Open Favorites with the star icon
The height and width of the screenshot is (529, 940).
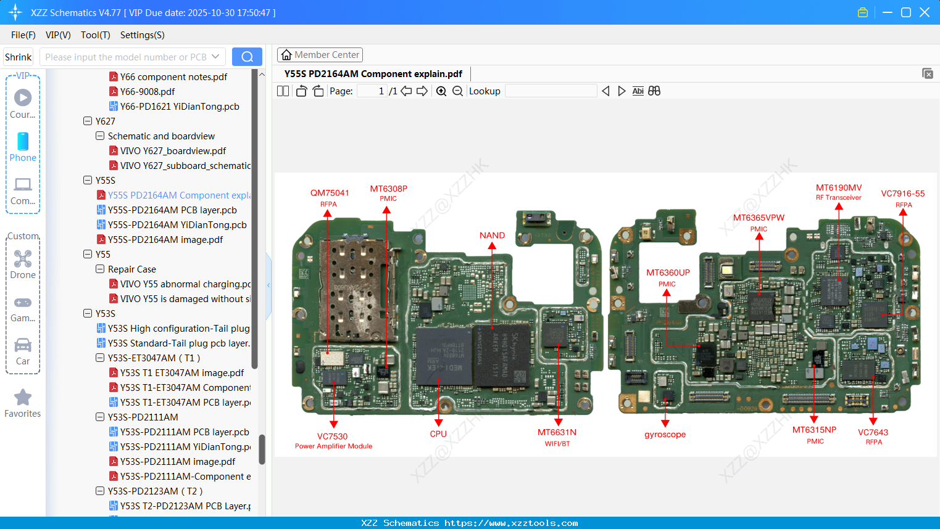click(x=22, y=398)
